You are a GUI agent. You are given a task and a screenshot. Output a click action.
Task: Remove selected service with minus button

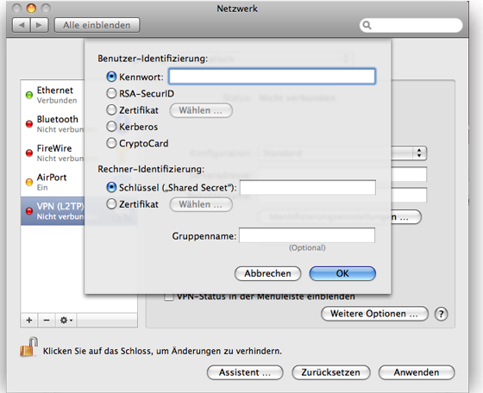click(47, 321)
